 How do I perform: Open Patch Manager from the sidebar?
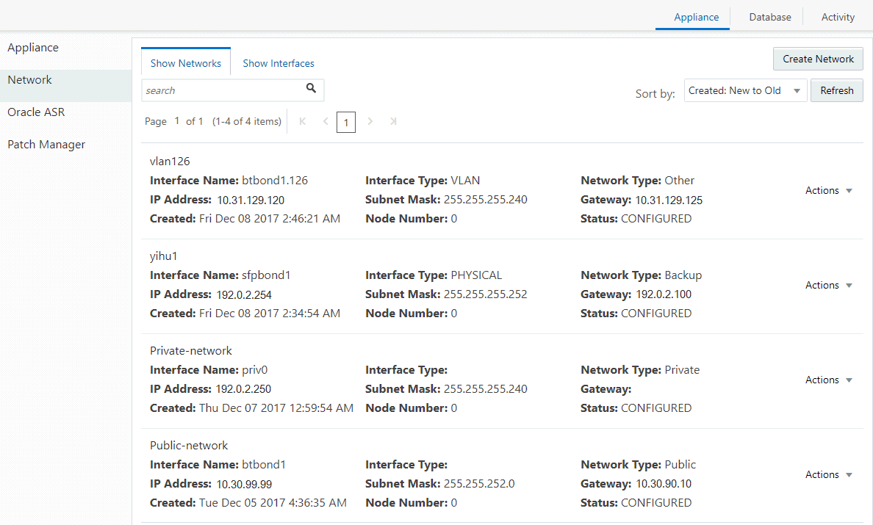tap(46, 145)
